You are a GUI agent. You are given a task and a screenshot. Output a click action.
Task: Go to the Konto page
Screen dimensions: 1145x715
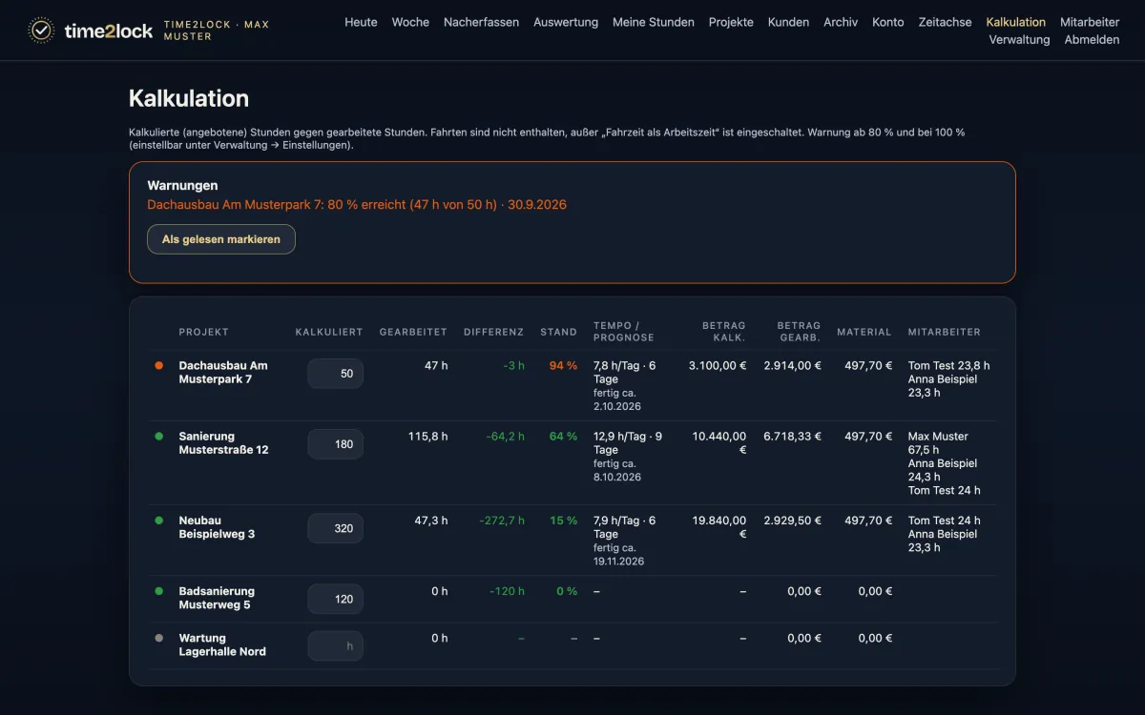click(888, 22)
